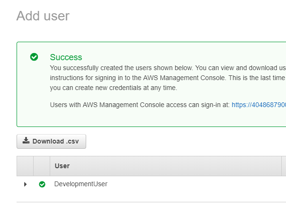This screenshot has height=217, width=286.
Task: Open the AWS console sign-in URL link
Action: (x=259, y=104)
